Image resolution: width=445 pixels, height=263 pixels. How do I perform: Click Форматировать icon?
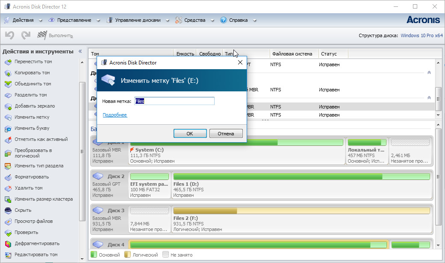(8, 177)
